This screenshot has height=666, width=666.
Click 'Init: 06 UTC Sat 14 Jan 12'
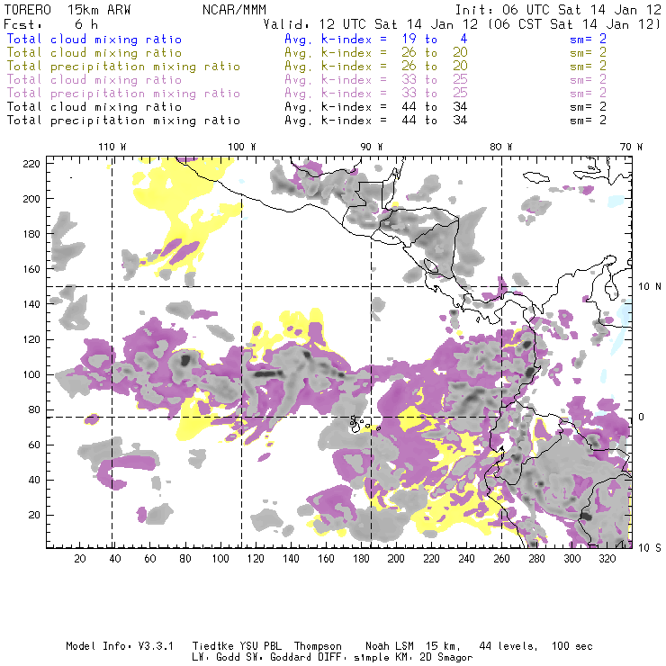pos(558,10)
